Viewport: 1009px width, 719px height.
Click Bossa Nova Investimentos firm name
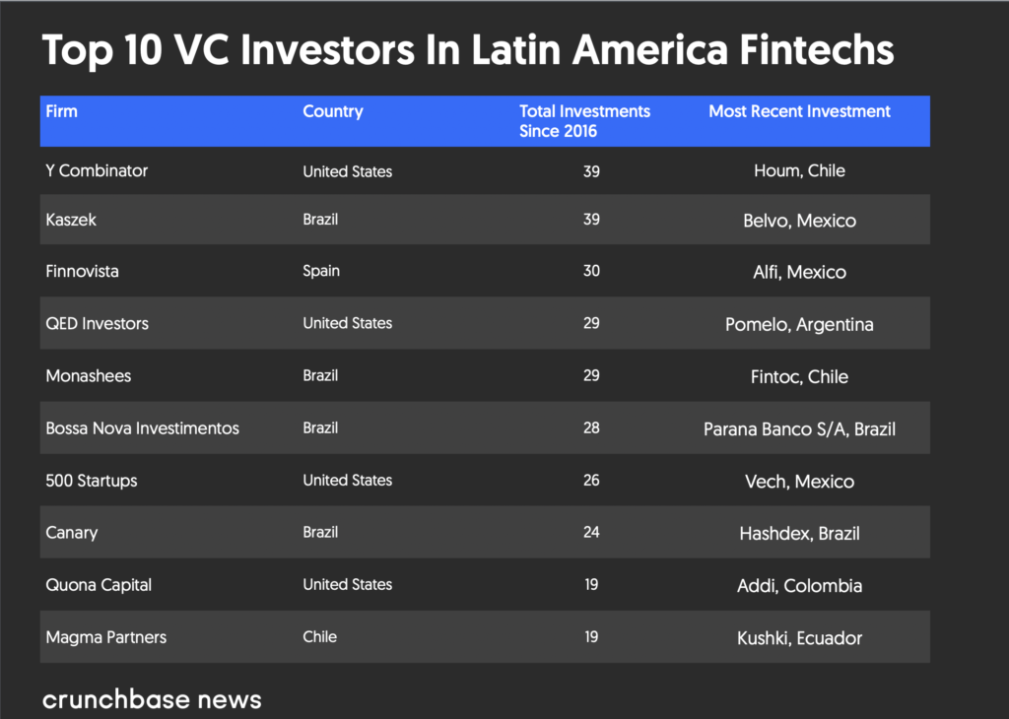coord(142,428)
